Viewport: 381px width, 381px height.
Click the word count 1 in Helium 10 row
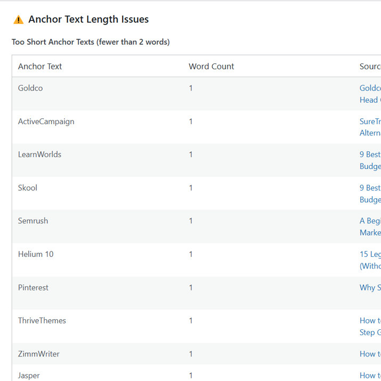coord(191,254)
